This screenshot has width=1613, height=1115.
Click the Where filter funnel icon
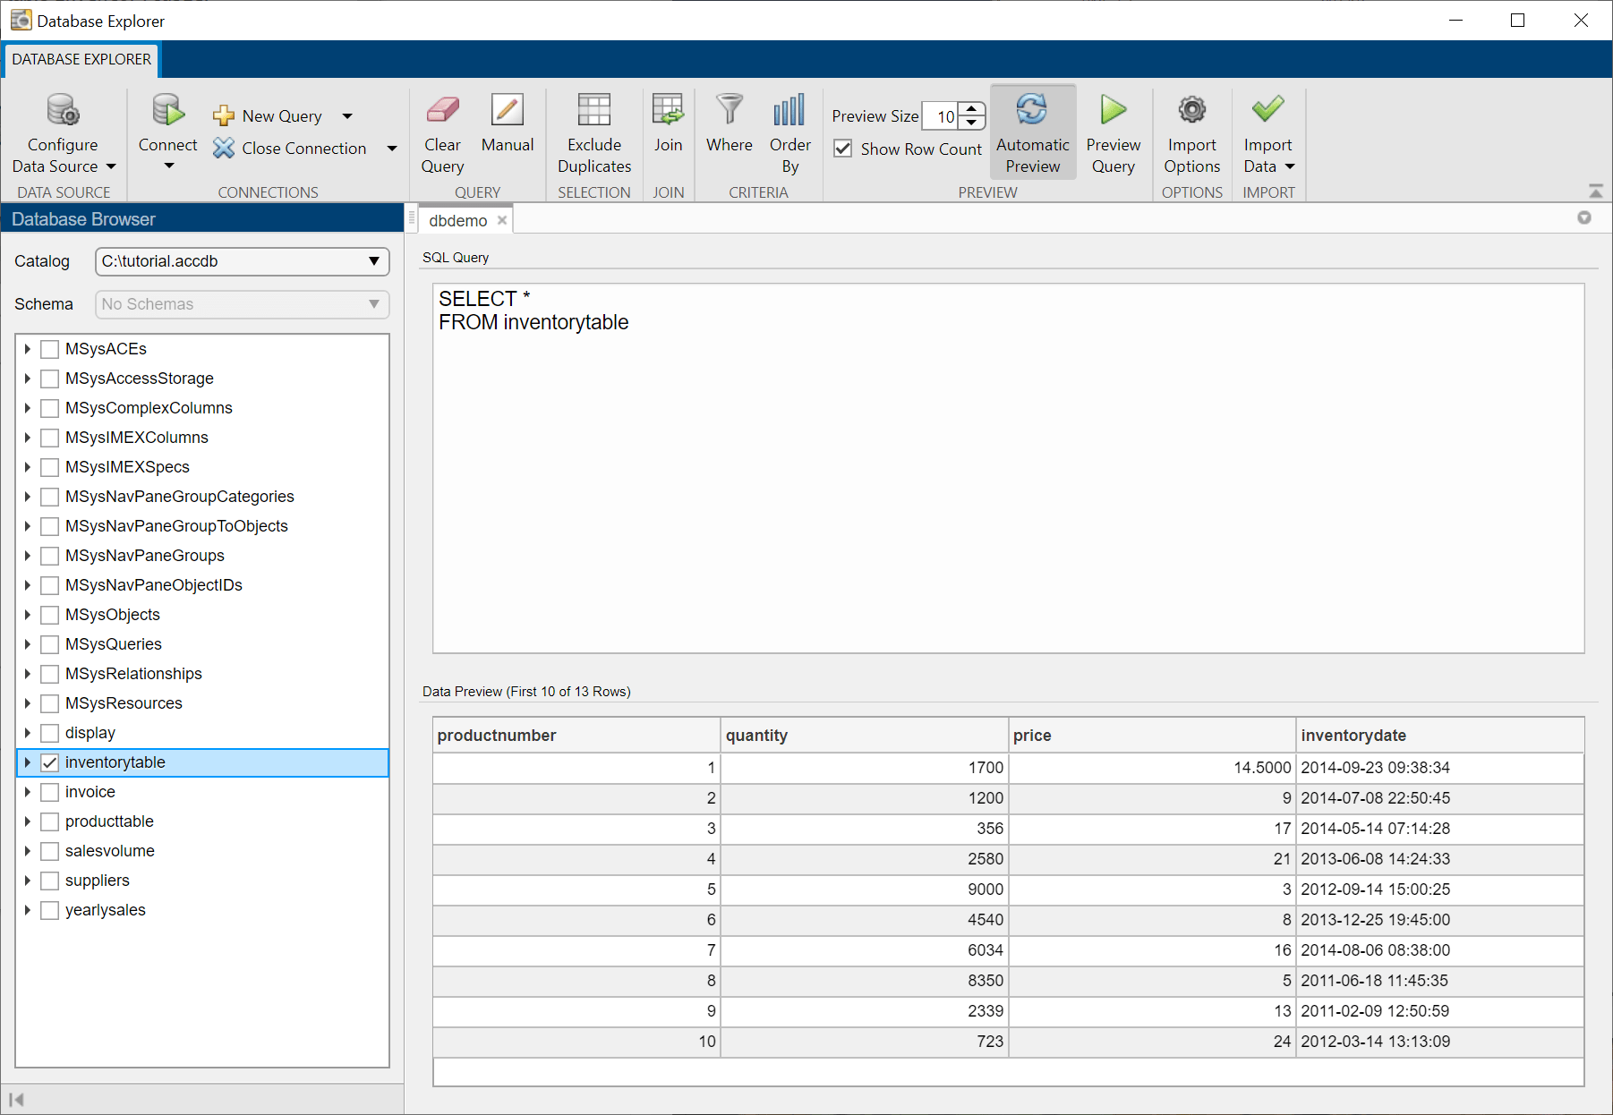tap(730, 111)
